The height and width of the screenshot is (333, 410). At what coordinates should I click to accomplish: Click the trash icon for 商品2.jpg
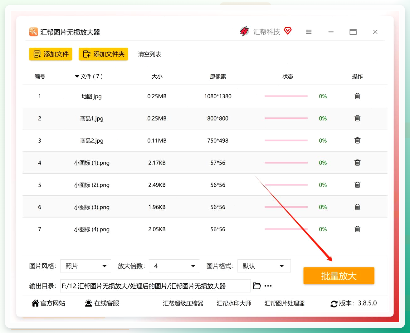pos(357,140)
